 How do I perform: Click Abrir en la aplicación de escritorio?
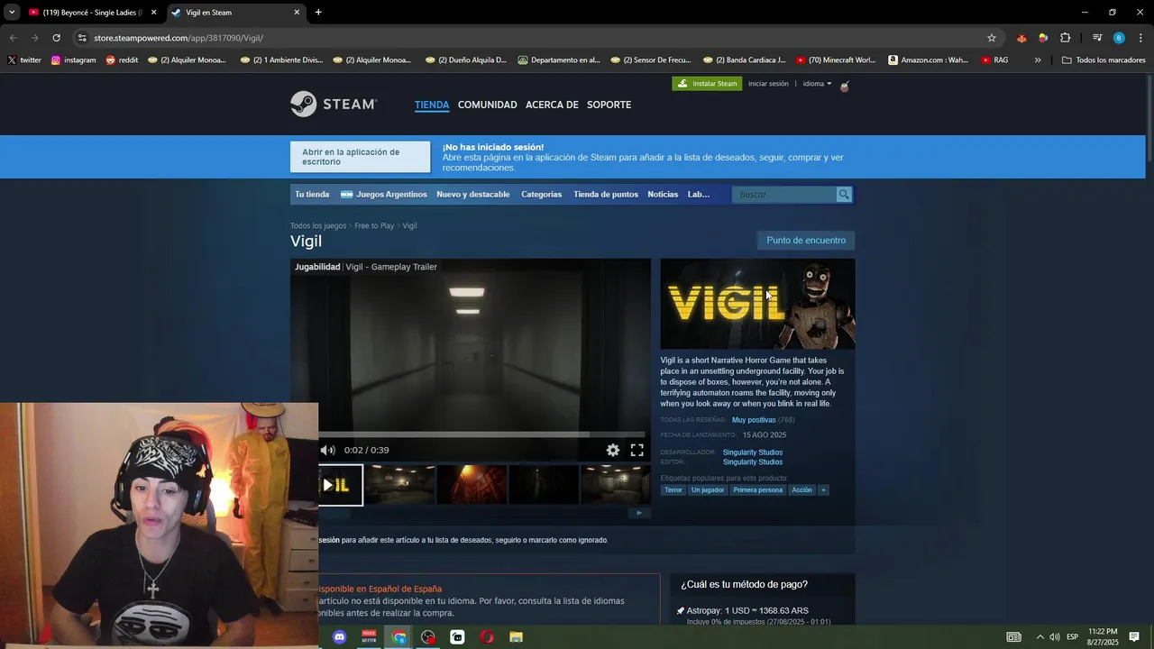(x=361, y=157)
